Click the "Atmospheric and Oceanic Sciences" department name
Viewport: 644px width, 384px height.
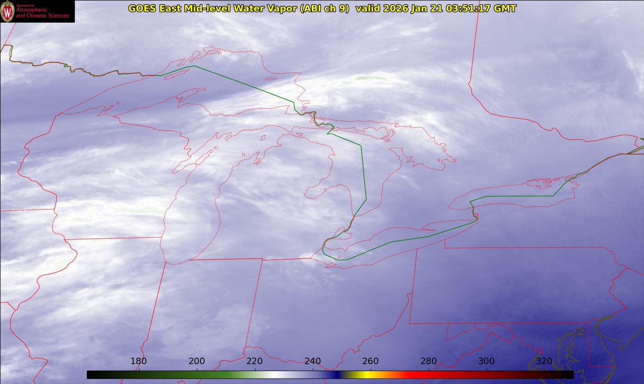[42, 12]
